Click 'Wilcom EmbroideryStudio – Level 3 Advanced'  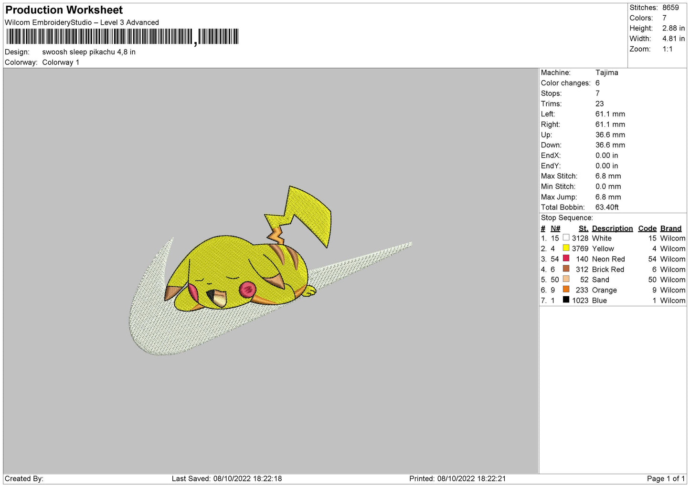click(82, 22)
